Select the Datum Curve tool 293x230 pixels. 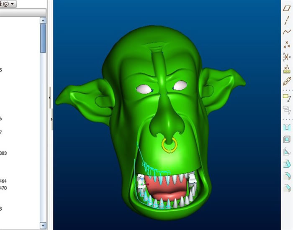tap(287, 32)
